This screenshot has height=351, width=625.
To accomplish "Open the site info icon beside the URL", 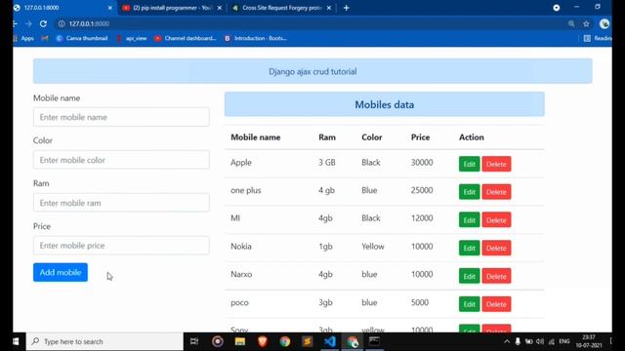I will 62,23.
